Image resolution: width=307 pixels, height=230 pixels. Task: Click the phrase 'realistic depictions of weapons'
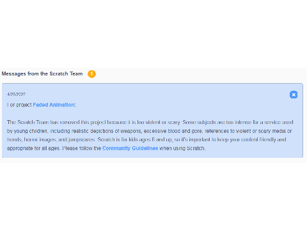[x=107, y=131]
